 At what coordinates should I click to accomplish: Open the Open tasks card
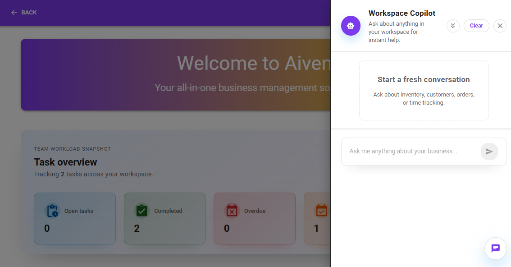75,219
